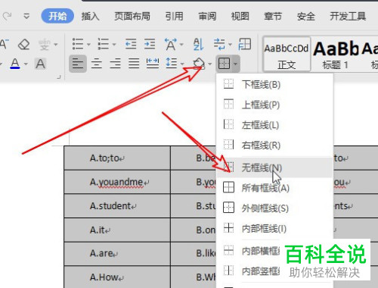Click the Chinese layout A icon
This screenshot has height=288, width=378.
tap(171, 44)
